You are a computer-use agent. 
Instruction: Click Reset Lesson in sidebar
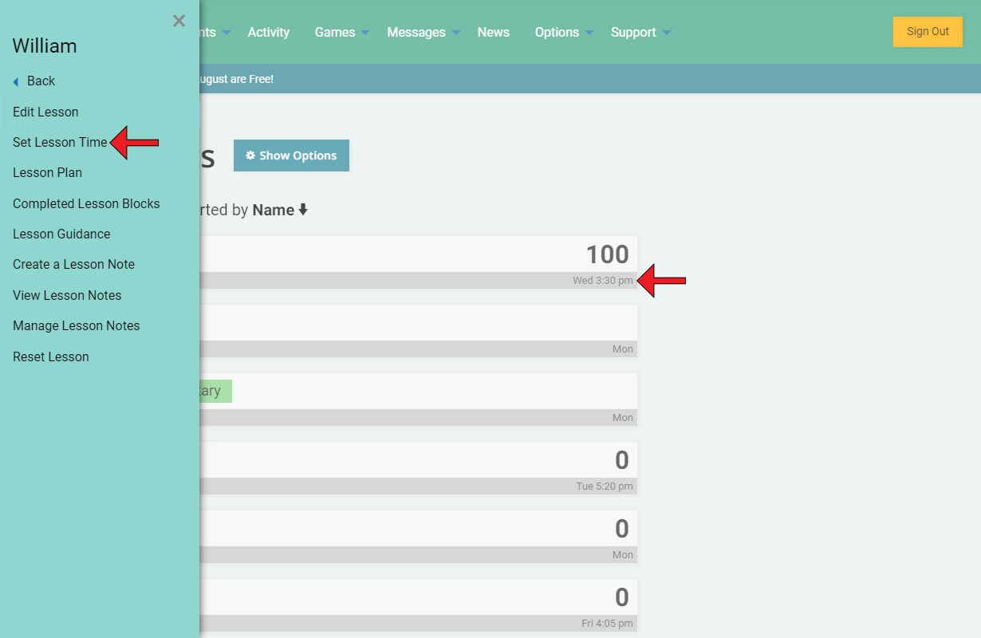[x=50, y=356]
